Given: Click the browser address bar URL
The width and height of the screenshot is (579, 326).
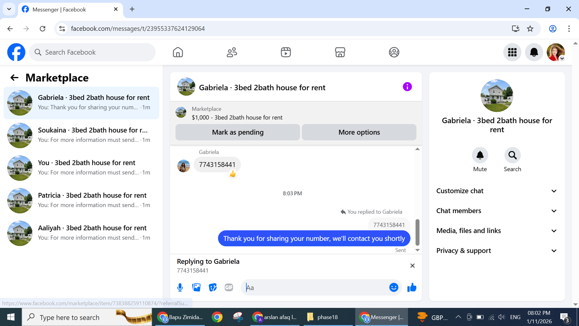Looking at the screenshot, I should [x=138, y=29].
